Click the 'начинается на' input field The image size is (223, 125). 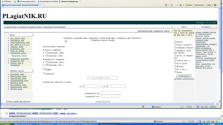pyautogui.click(x=111, y=93)
